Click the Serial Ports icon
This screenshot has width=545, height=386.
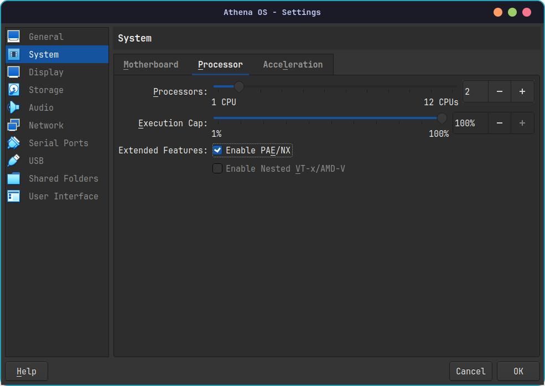click(x=13, y=142)
